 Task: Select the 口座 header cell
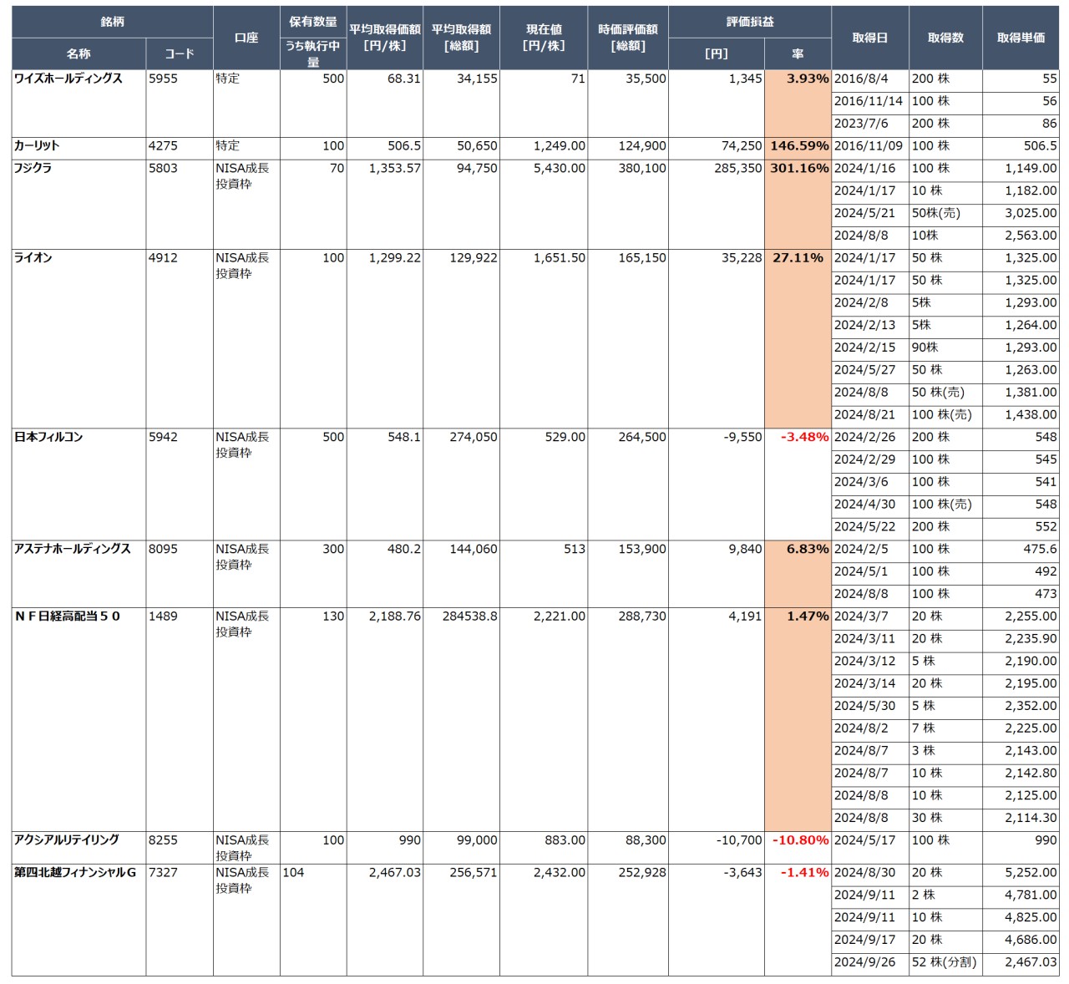(x=246, y=38)
